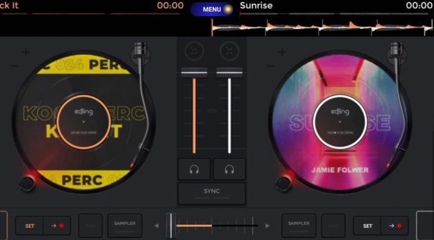Toggle right deck headphone pre-listen
434x240 pixels.
[229, 169]
